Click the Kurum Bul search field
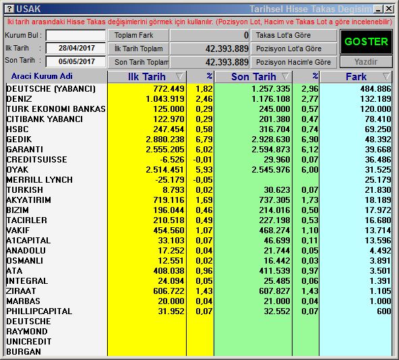 [x=76, y=35]
